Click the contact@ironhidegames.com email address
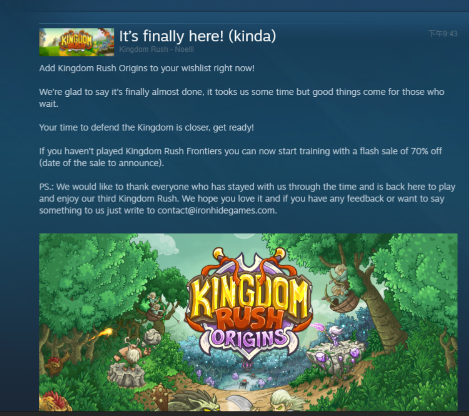The width and height of the screenshot is (469, 416). click(x=217, y=210)
